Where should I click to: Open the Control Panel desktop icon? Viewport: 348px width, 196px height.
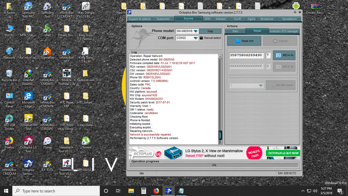[9, 100]
